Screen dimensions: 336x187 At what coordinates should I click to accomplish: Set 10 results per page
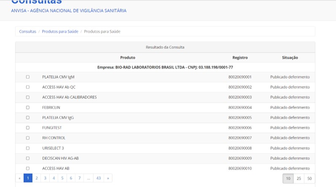pos(288,179)
